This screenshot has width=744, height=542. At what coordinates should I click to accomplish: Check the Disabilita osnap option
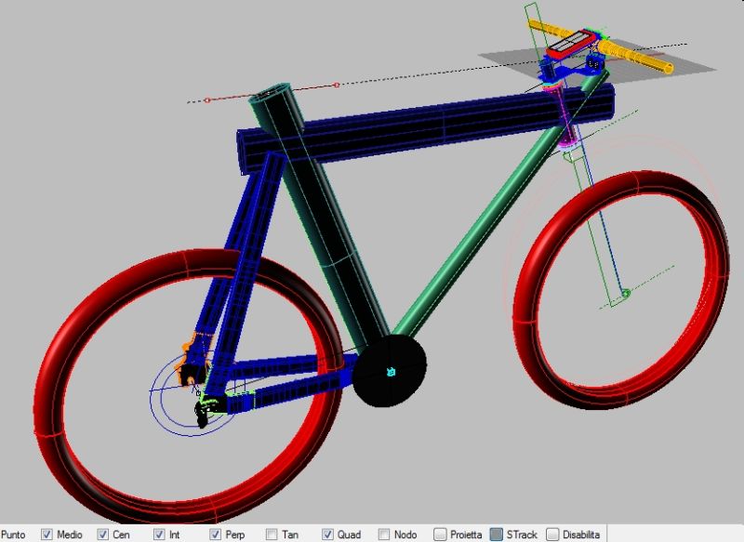pyautogui.click(x=552, y=534)
